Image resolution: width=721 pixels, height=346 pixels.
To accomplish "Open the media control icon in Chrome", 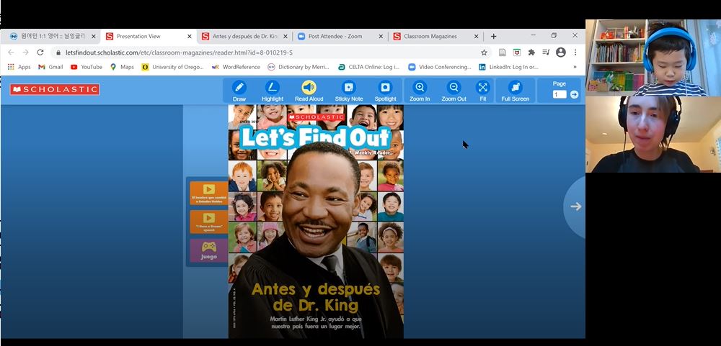I will click(546, 53).
